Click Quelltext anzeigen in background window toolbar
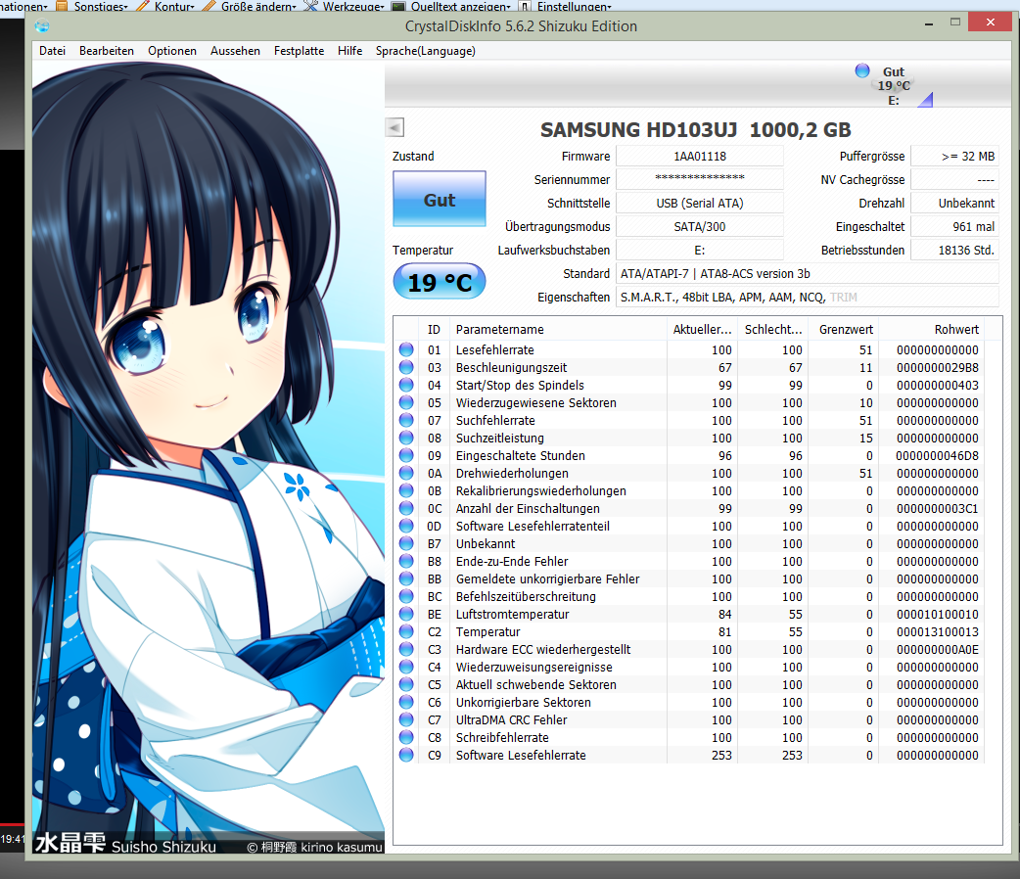 [451, 6]
